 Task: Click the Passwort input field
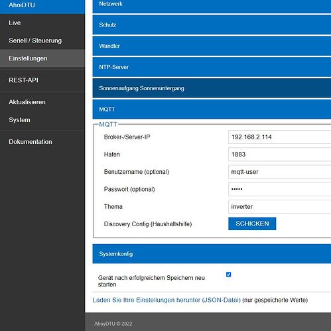coord(279,189)
